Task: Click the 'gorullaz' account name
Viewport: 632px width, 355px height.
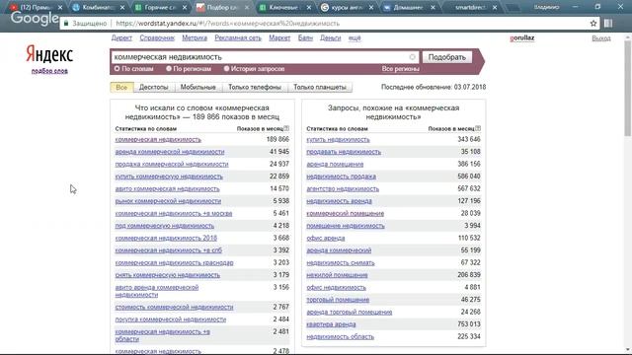Action: 522,37
